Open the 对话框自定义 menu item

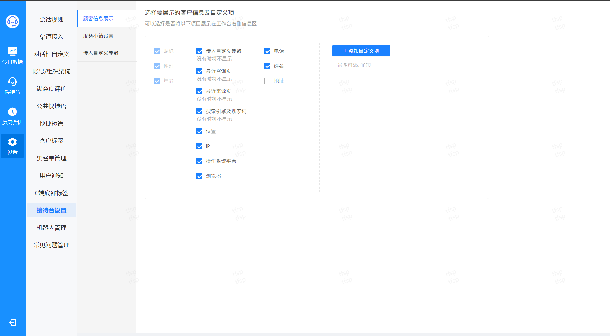pos(52,54)
